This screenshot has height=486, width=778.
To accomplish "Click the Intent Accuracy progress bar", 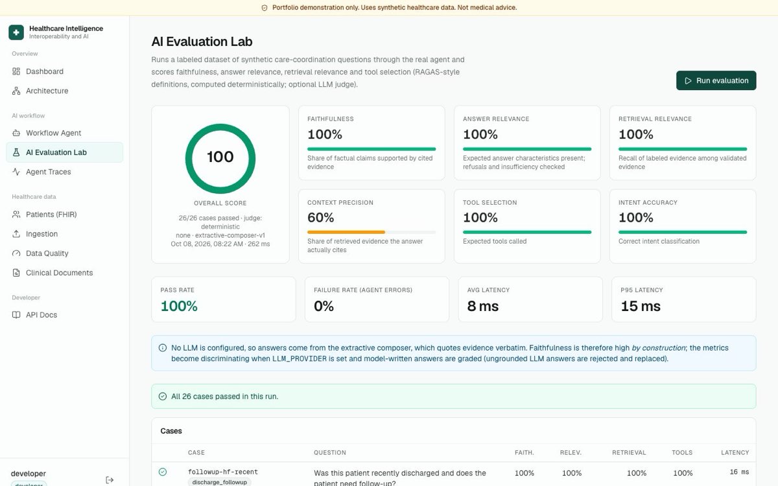I will [683, 232].
